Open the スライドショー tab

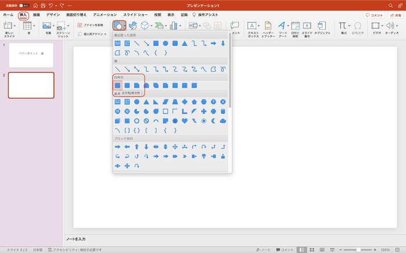point(135,14)
